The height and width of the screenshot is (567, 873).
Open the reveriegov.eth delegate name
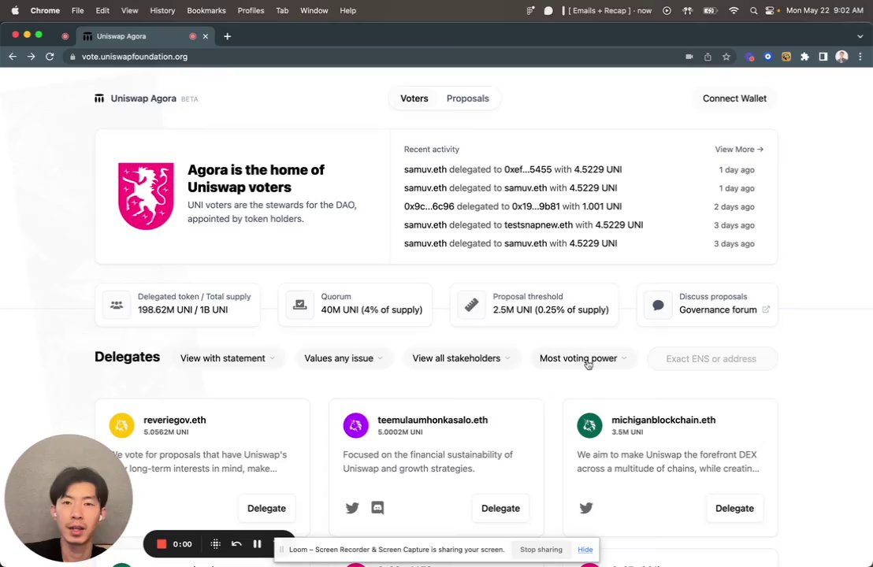pyautogui.click(x=175, y=420)
